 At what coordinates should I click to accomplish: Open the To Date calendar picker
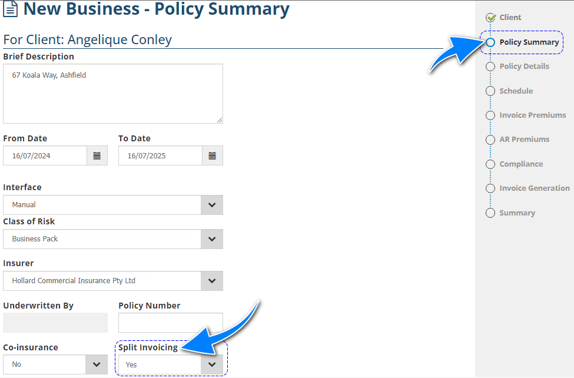click(213, 156)
